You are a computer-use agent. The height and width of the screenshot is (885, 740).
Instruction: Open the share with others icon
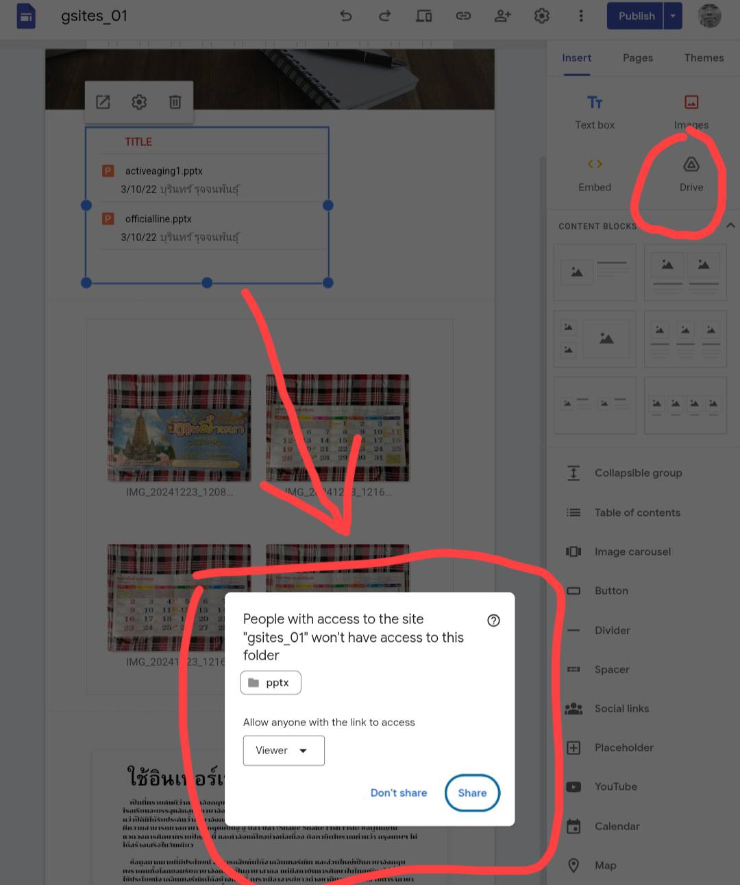tap(503, 16)
